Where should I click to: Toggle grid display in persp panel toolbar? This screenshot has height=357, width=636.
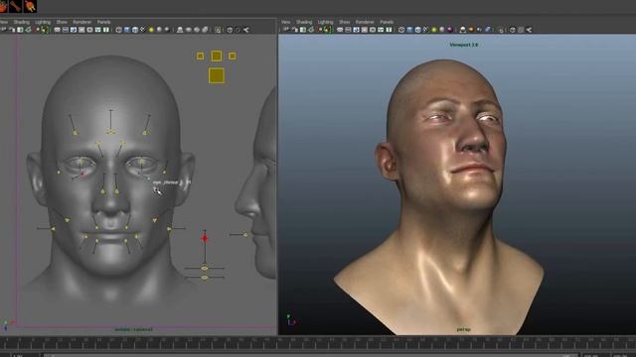point(340,30)
